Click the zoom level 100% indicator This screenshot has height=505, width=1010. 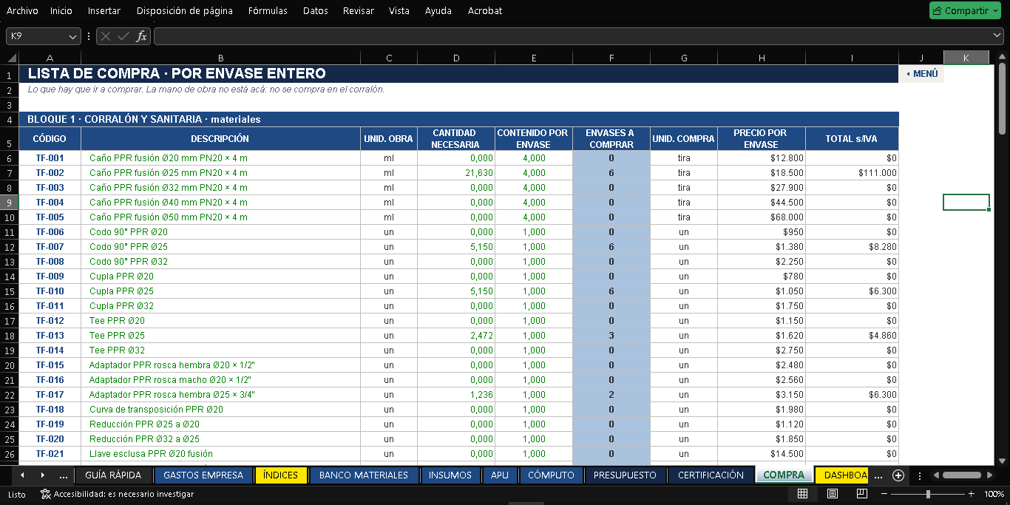point(994,494)
